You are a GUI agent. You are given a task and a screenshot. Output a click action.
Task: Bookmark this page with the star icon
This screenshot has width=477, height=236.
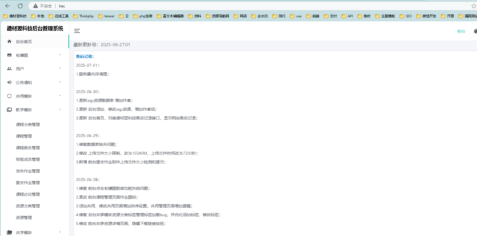(474, 6)
